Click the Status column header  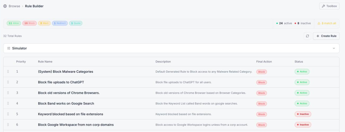pyautogui.click(x=299, y=62)
